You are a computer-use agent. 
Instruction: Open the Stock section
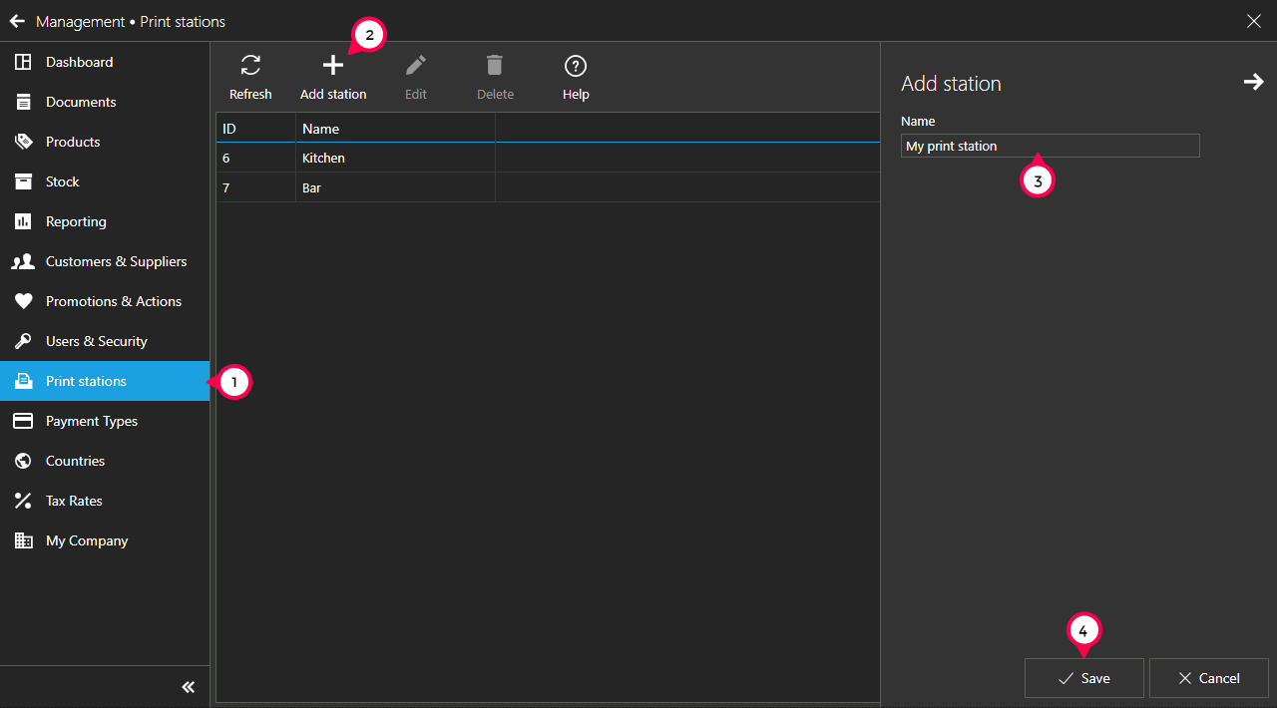point(105,181)
